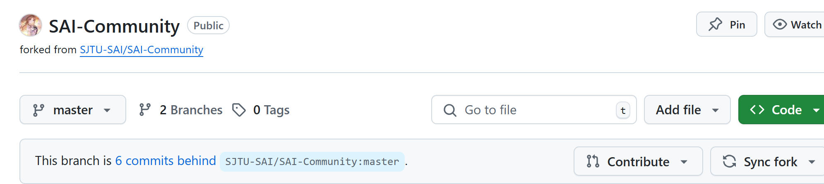The width and height of the screenshot is (824, 184).
Task: Click the sync arrows icon on Sync fork
Action: 729,161
